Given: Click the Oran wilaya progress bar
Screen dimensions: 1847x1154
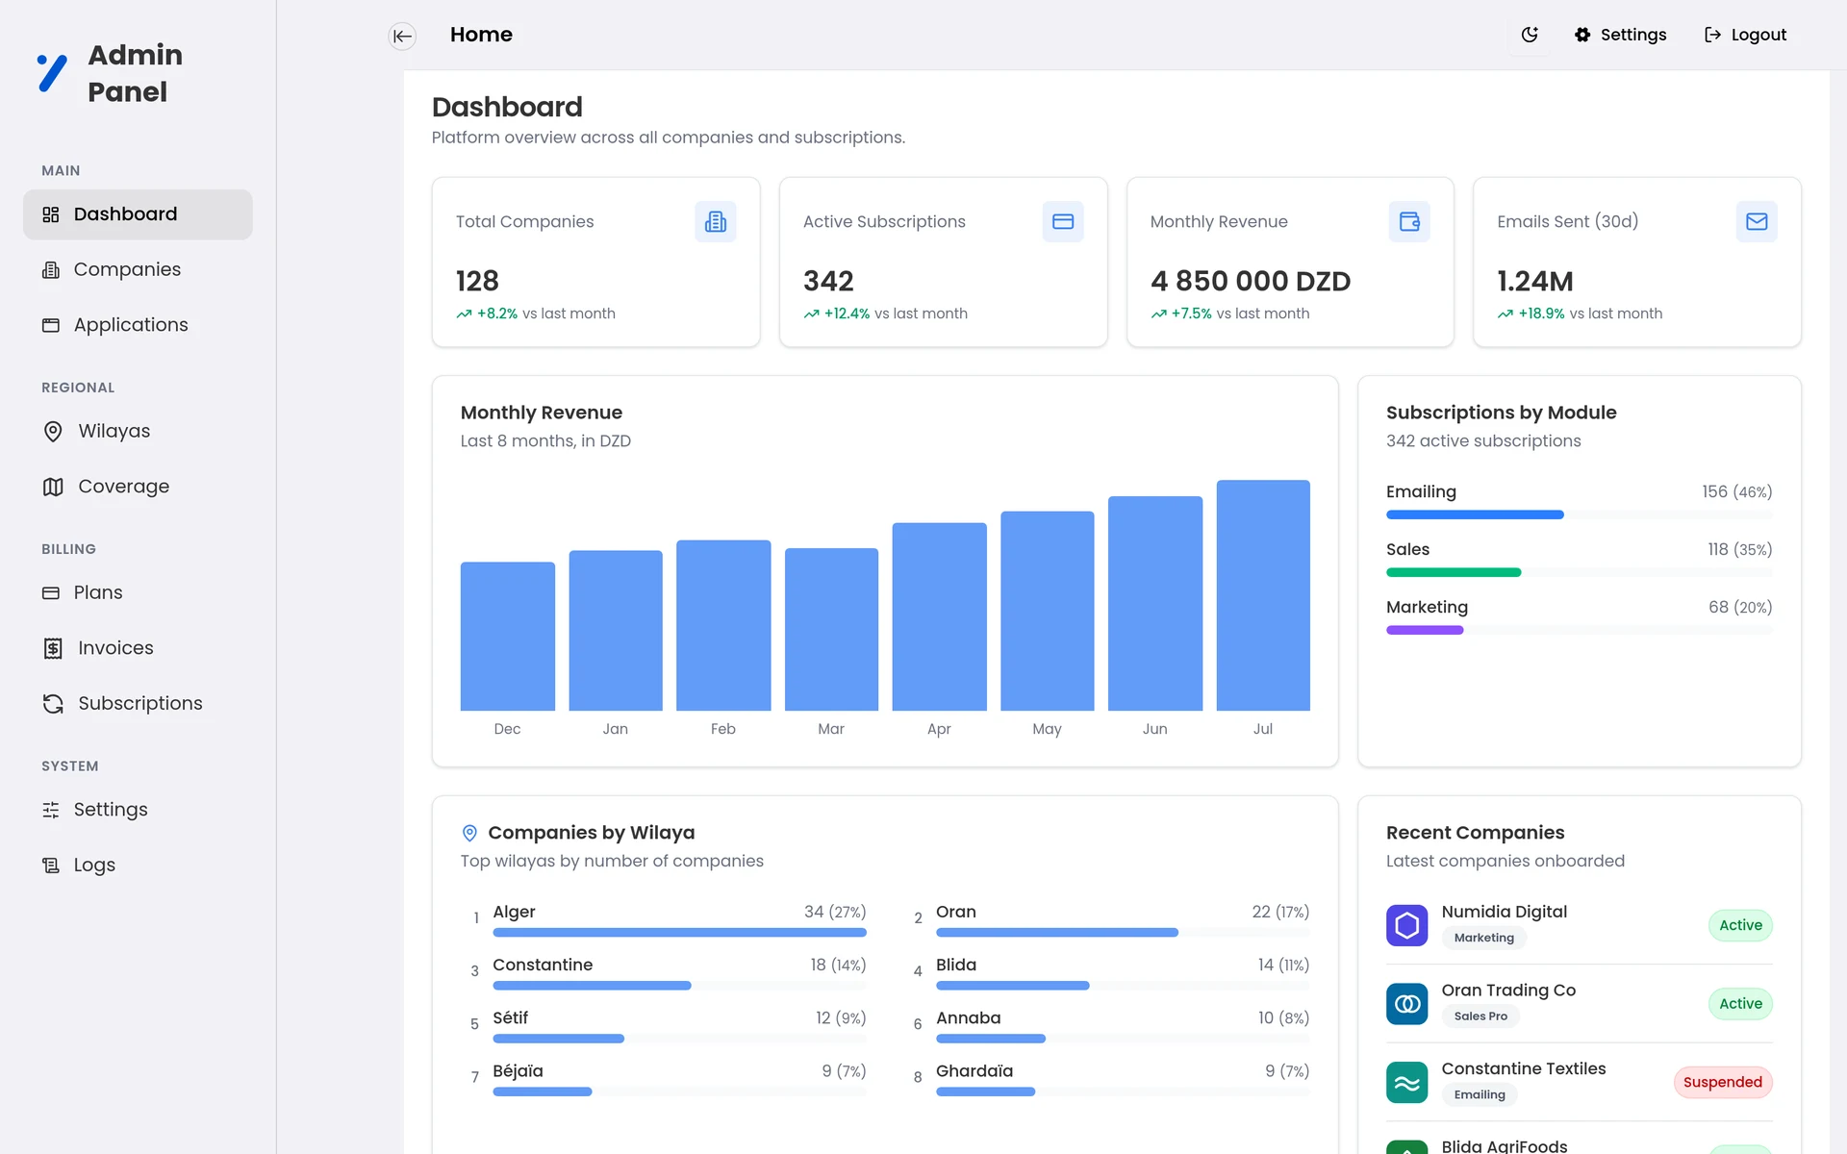Looking at the screenshot, I should pos(1123,932).
